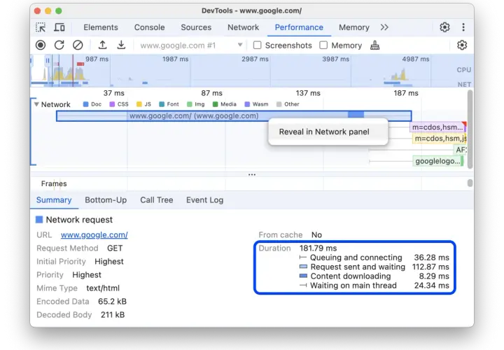Click the download profile arrow icon
This screenshot has width=504, height=350.
tap(121, 45)
